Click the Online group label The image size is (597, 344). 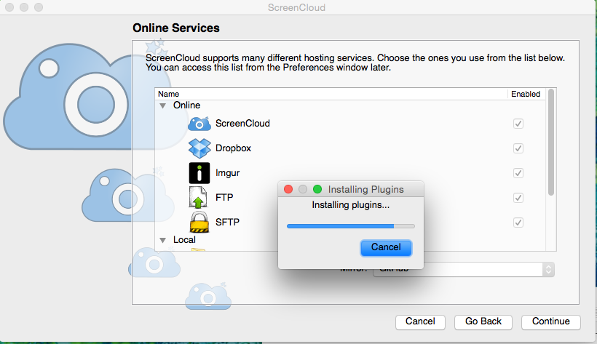[186, 105]
